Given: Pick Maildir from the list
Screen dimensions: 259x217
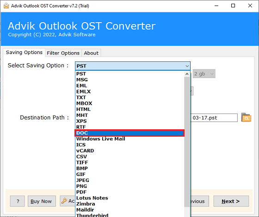Looking at the screenshot, I should (x=130, y=210).
